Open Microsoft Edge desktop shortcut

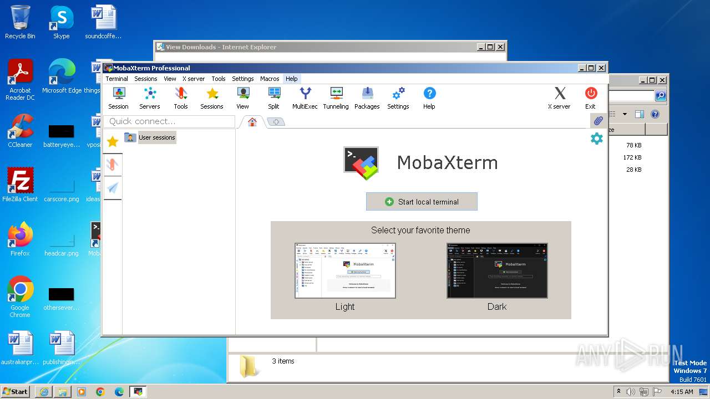(62, 76)
